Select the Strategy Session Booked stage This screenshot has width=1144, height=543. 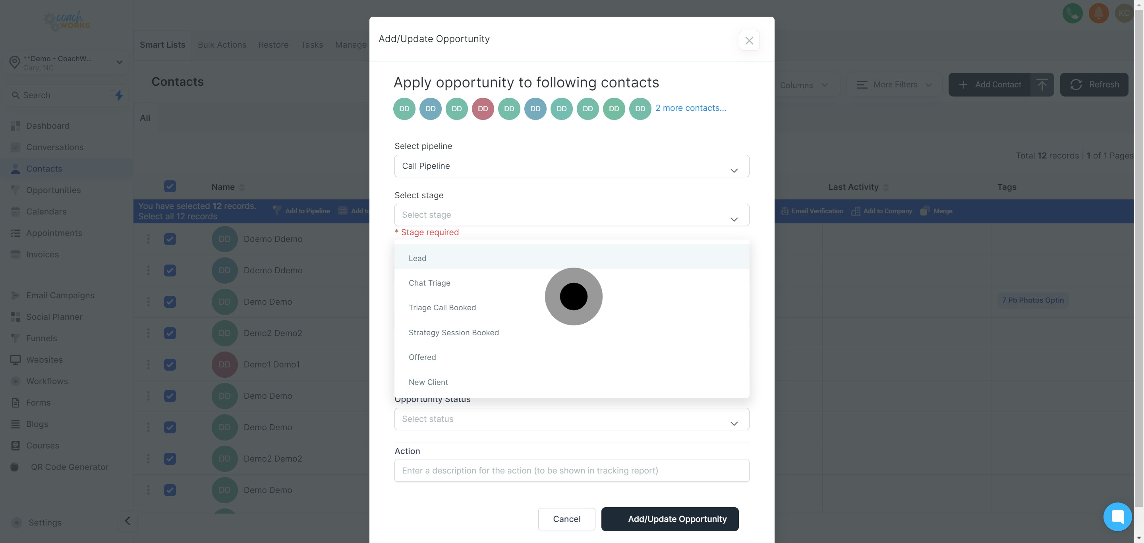453,332
